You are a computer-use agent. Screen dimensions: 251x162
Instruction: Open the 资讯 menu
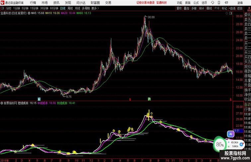[56, 3]
